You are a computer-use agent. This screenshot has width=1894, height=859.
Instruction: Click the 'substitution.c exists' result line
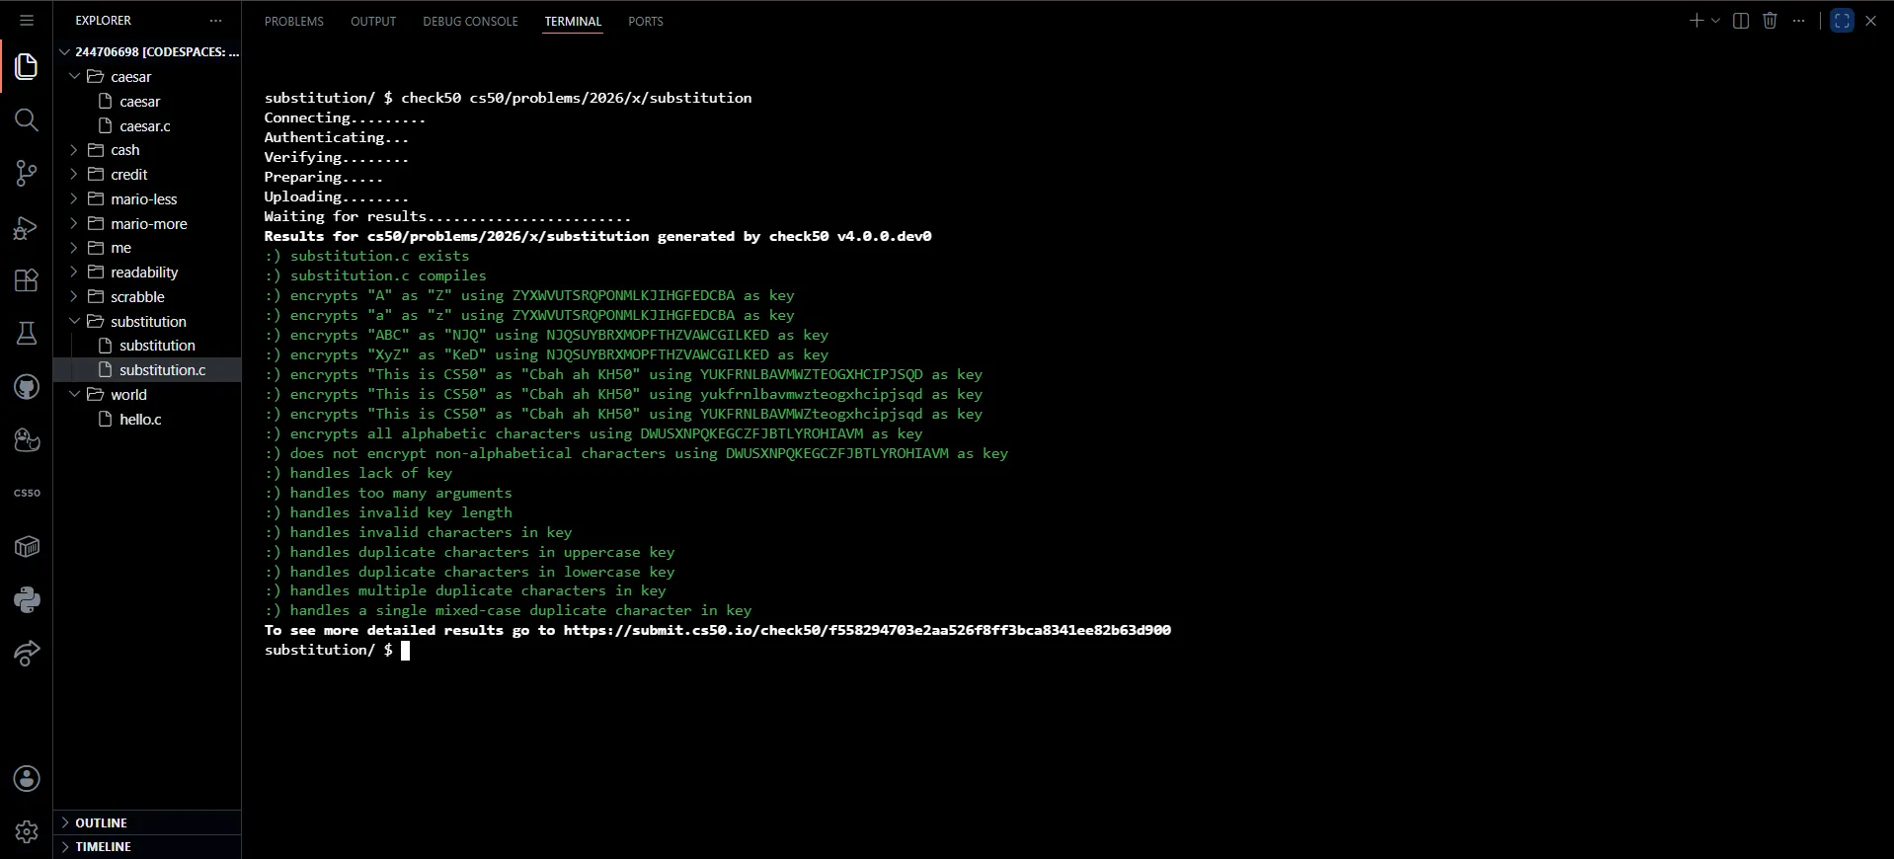coord(366,256)
